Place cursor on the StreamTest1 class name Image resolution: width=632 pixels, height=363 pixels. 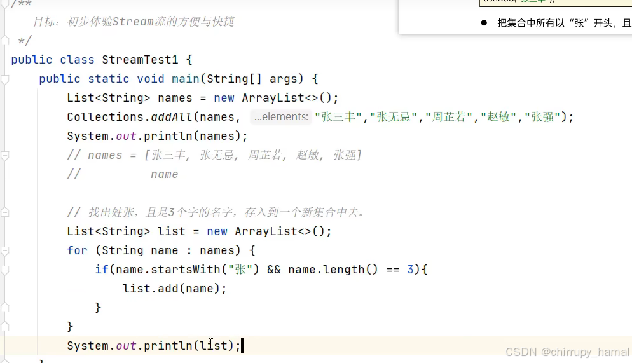140,60
